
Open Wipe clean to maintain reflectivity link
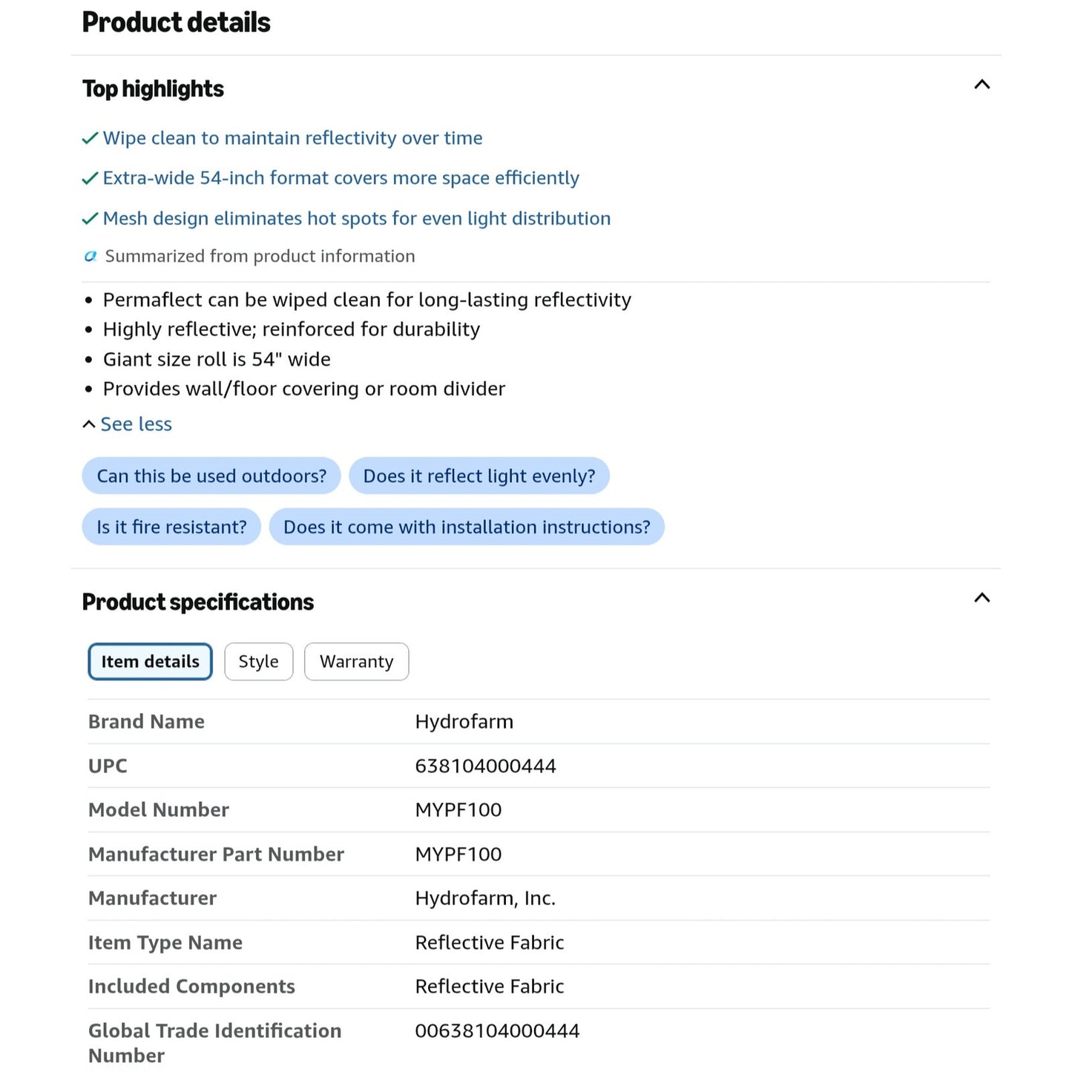click(293, 139)
